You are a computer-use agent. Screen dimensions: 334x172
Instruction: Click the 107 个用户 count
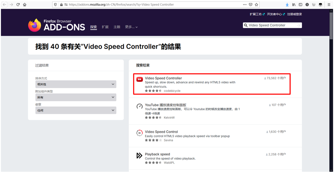tap(277, 105)
